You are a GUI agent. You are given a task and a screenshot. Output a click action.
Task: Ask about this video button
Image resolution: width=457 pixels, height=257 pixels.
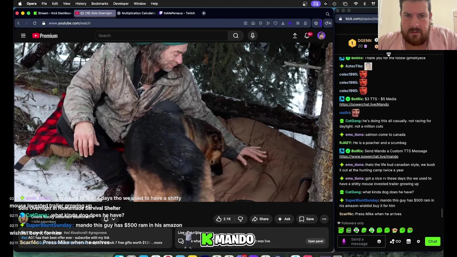click(x=284, y=219)
